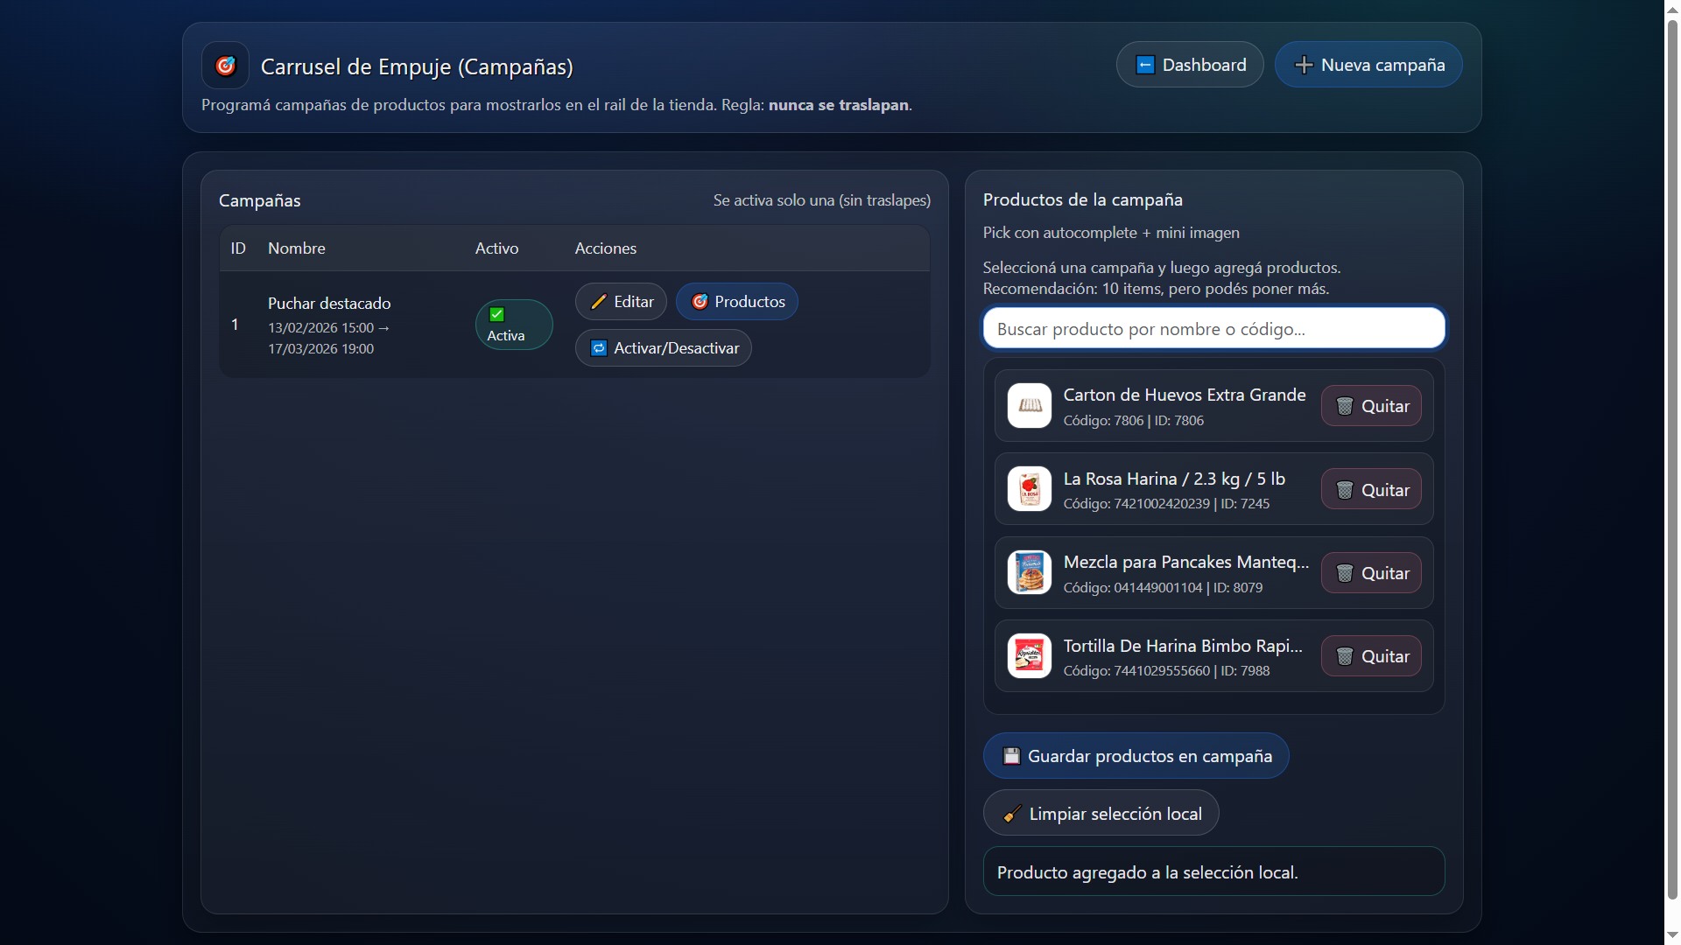
Task: Click the target logo icon beside the page title
Action: [225, 66]
